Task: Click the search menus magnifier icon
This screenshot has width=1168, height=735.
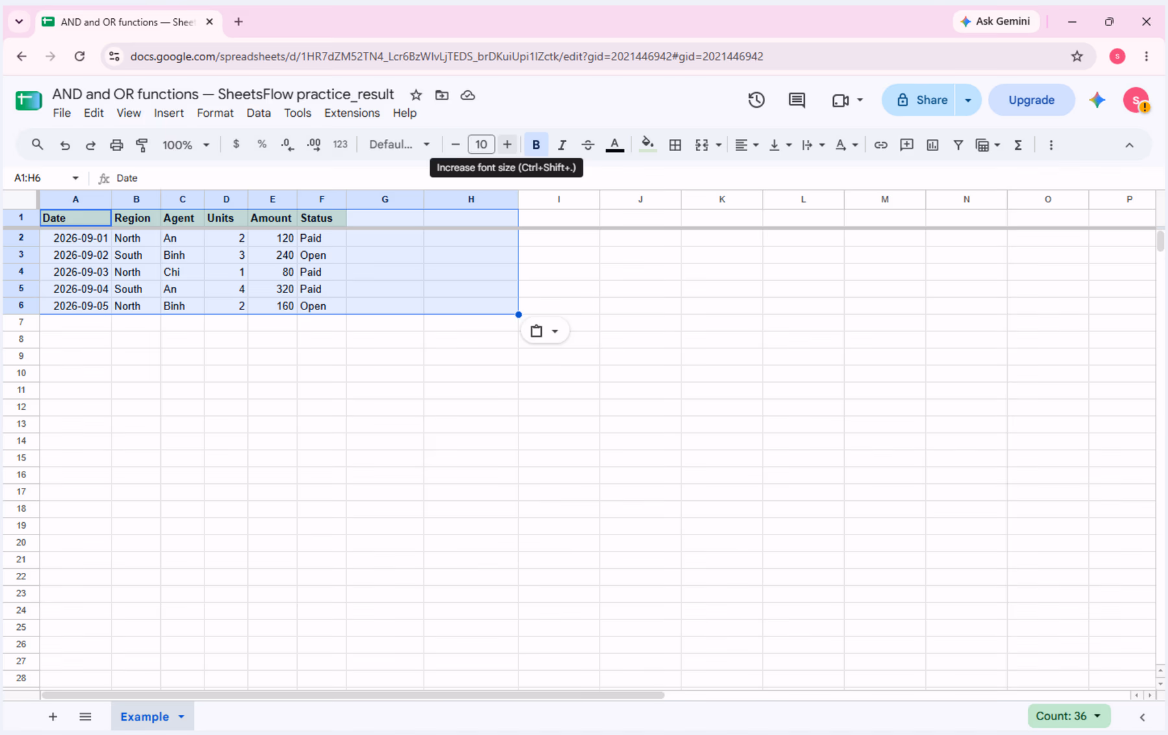Action: [x=37, y=145]
